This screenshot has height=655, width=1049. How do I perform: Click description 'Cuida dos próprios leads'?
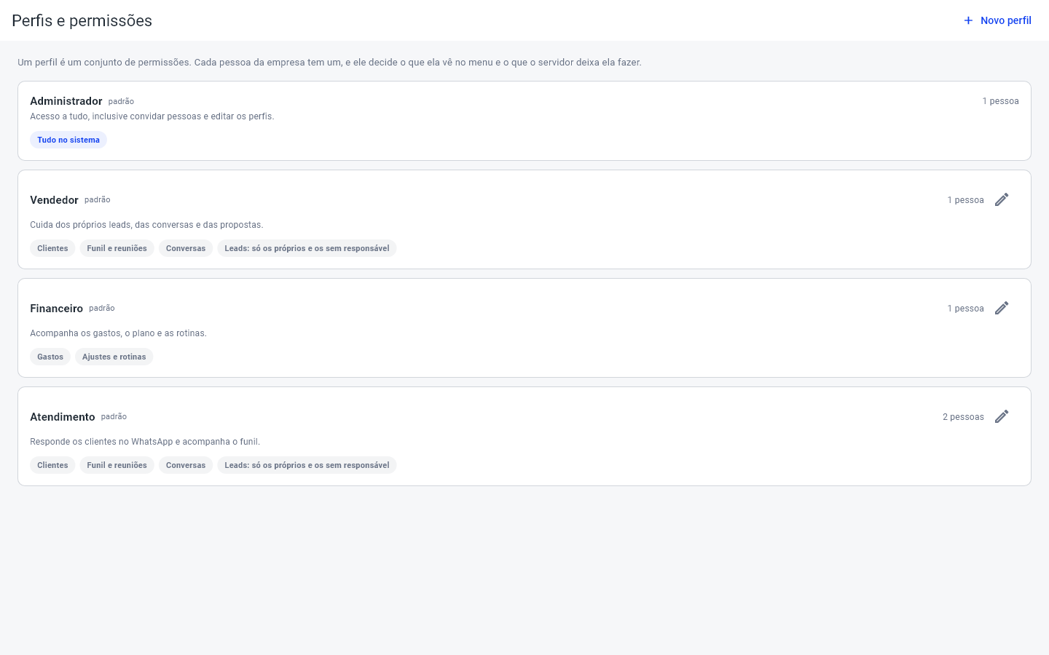(x=146, y=225)
